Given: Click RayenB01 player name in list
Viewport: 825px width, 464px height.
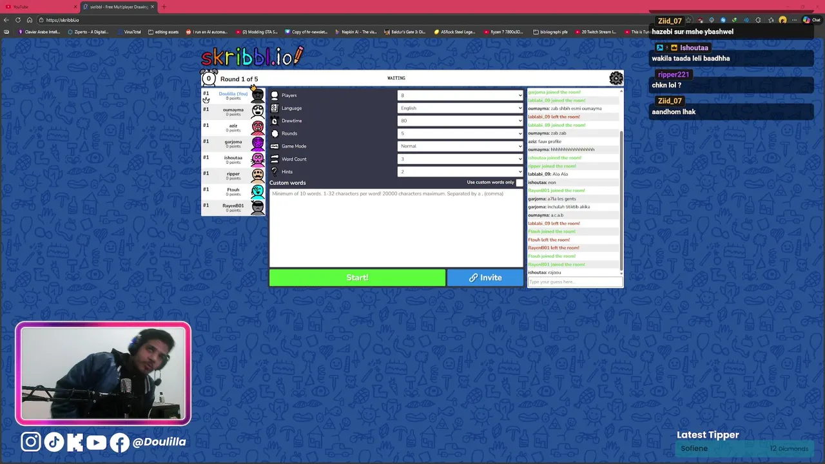Looking at the screenshot, I should click(233, 206).
